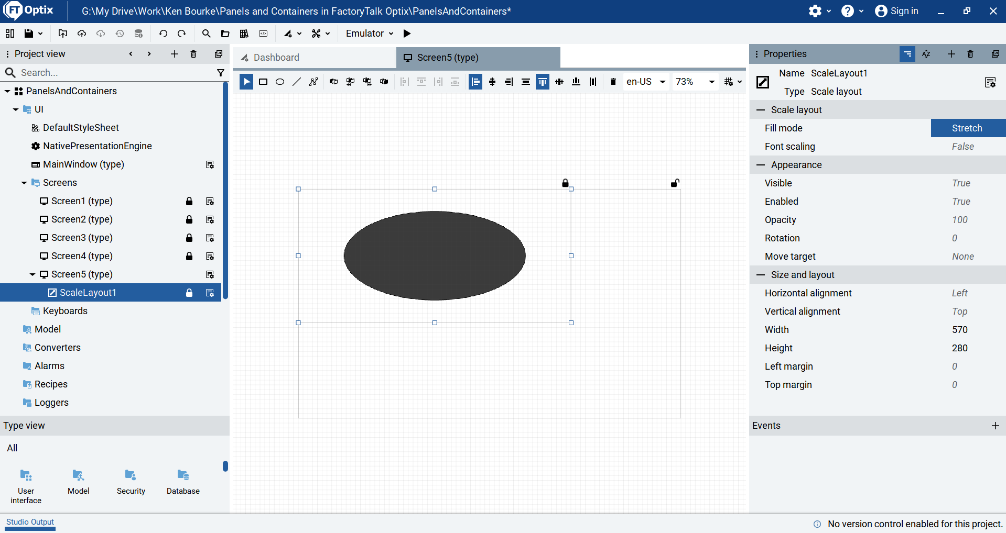Click the open folder icon in toolbar
Viewport: 1006px width, 533px height.
(x=225, y=34)
